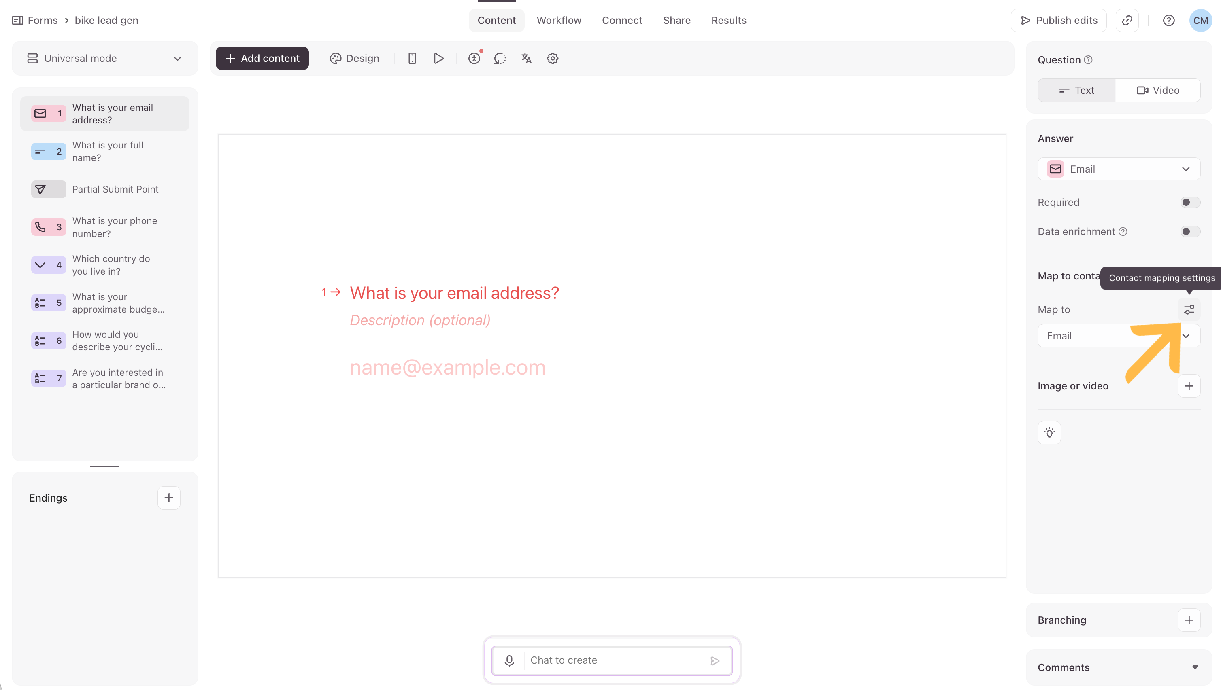The height and width of the screenshot is (690, 1221).
Task: Switch to the Workflow tab
Action: 559,20
